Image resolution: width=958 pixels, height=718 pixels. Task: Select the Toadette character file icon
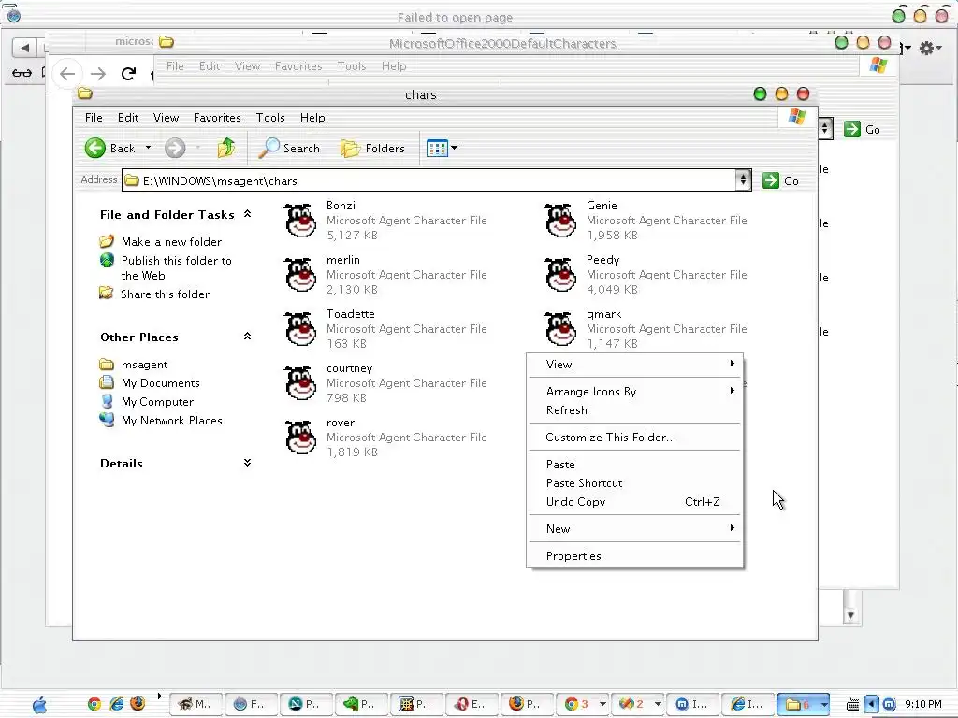click(300, 329)
